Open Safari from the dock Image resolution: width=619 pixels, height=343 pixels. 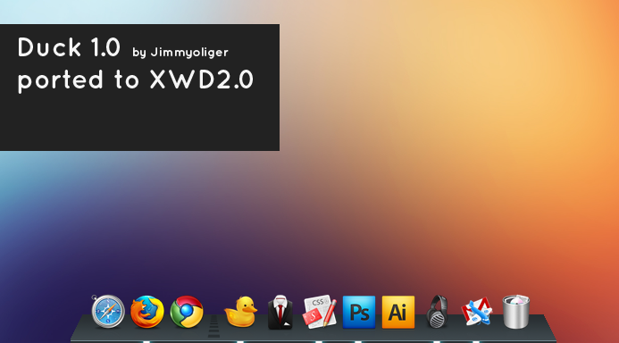click(x=108, y=312)
